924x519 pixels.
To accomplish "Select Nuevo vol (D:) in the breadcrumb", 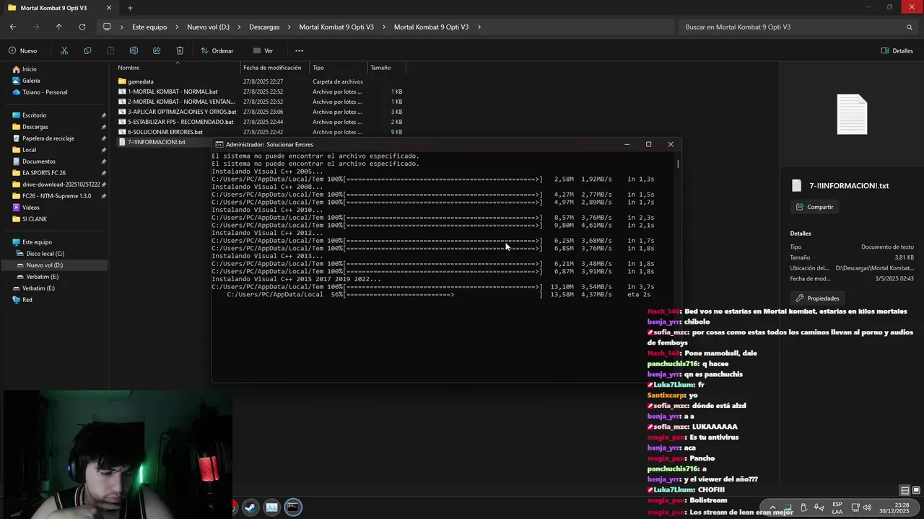I will tap(208, 27).
